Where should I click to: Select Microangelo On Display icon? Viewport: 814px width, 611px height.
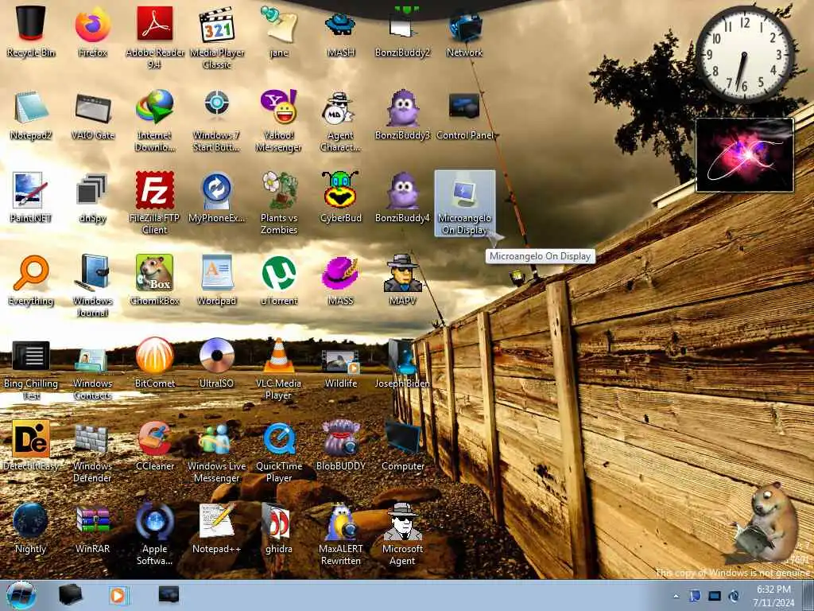point(464,203)
